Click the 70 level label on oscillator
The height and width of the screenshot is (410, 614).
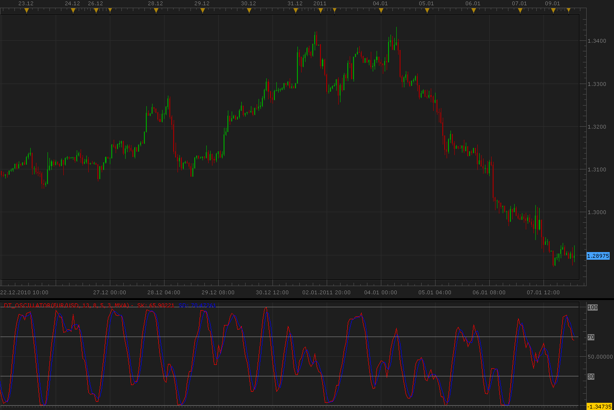click(x=591, y=338)
